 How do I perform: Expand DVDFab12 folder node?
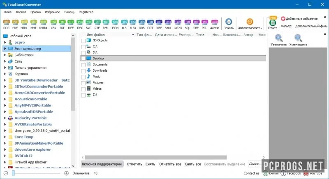coord(5,156)
